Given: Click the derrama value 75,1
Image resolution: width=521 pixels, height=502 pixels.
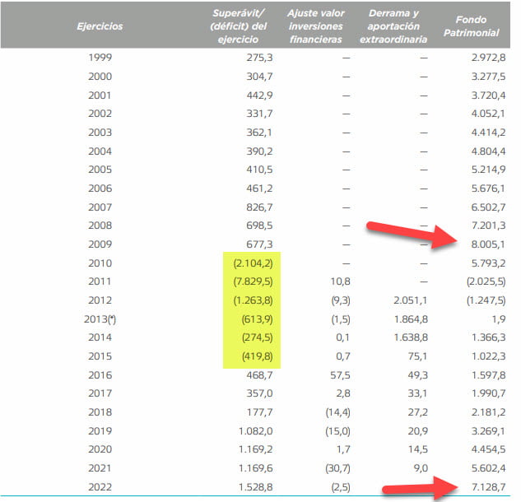Looking at the screenshot, I should [417, 357].
